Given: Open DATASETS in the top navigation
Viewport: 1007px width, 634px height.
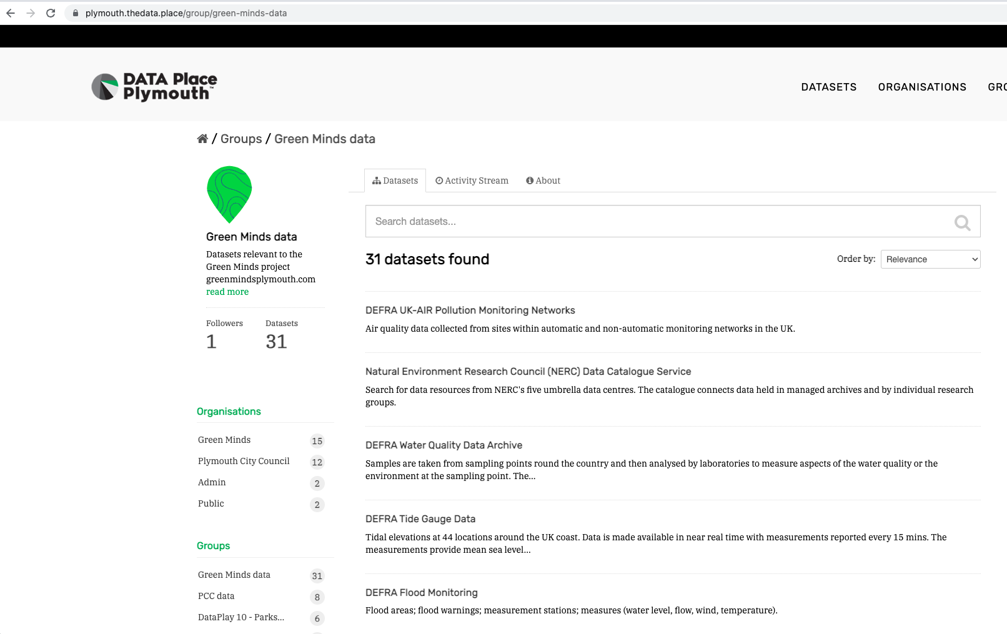Looking at the screenshot, I should pos(829,87).
